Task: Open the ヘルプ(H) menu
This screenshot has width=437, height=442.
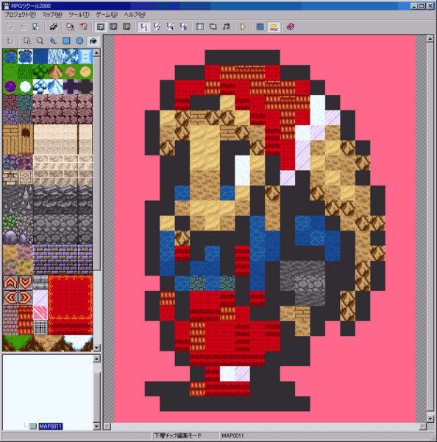Action: [135, 15]
